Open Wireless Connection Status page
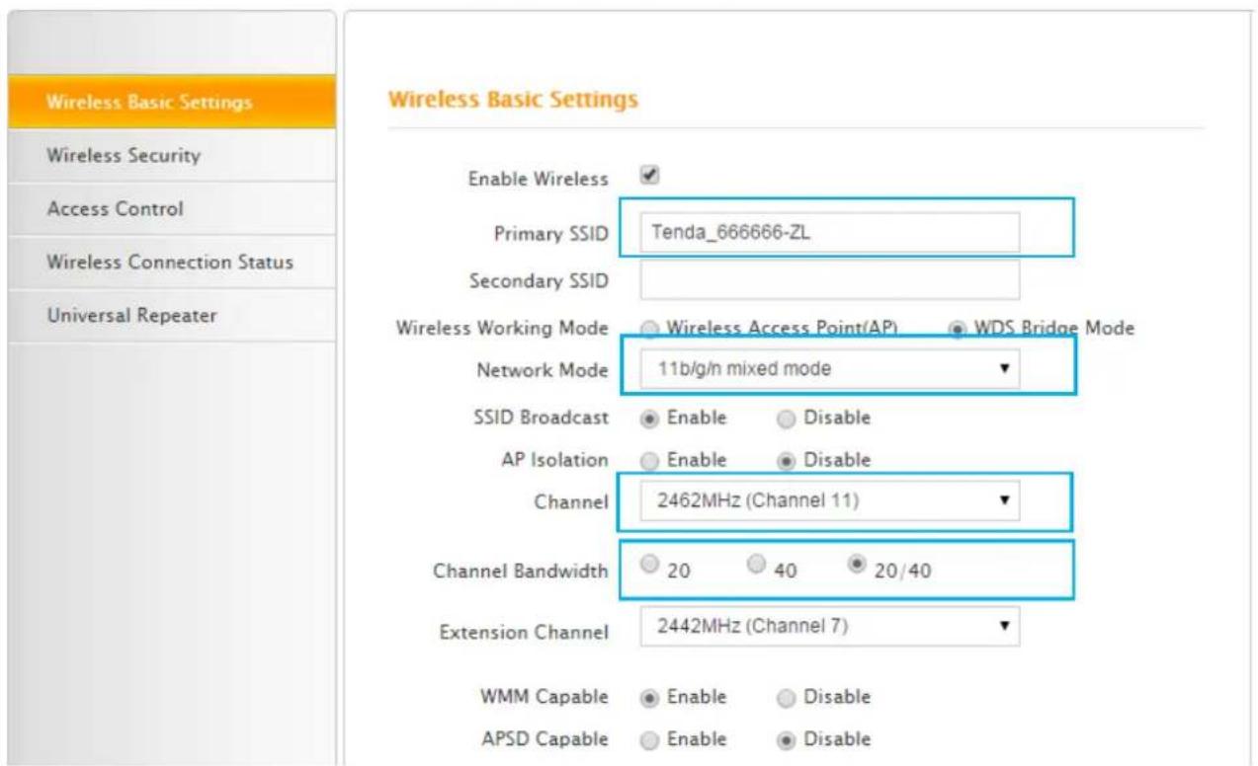 (171, 263)
